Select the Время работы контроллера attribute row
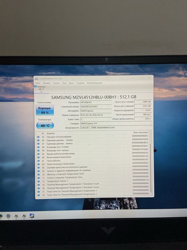This screenshot has width=187, height=250. pyautogui.click(x=93, y=154)
